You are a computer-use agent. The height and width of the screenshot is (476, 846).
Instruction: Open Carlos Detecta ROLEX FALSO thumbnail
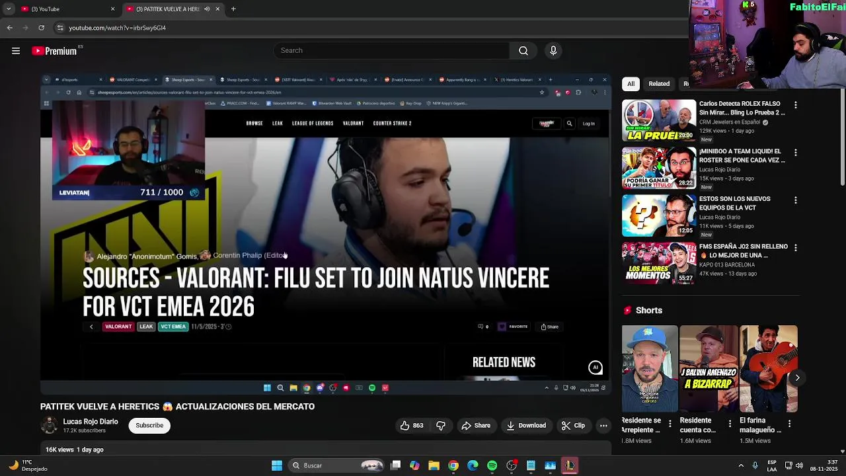[659, 120]
